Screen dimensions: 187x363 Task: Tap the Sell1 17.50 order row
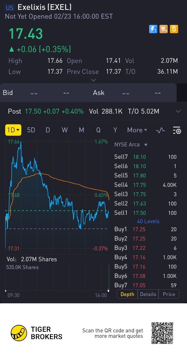[x=145, y=213]
